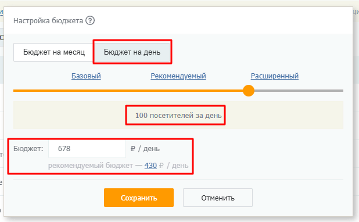The width and height of the screenshot is (359, 222).
Task: Switch to Бюджет на месяц tab
Action: point(54,52)
